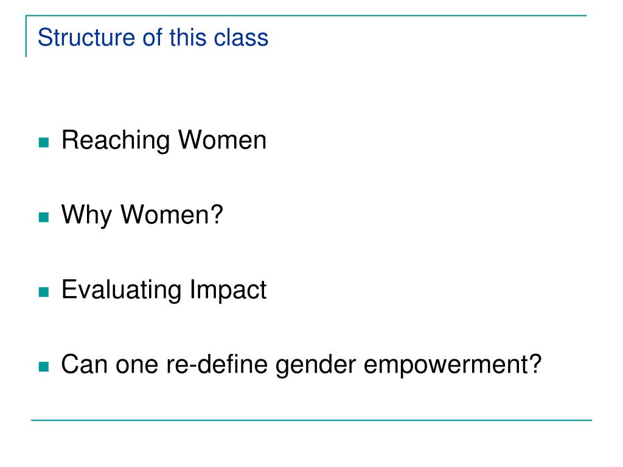Click the teal horizontal line at slide bottom
Image resolution: width=623 pixels, height=467 pixels.
point(311,420)
